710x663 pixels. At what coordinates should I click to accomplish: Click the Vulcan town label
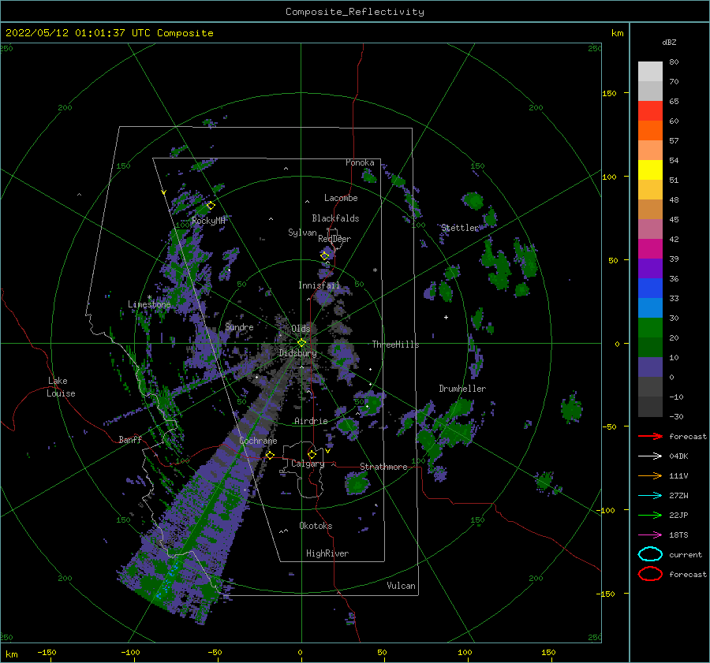click(x=401, y=586)
